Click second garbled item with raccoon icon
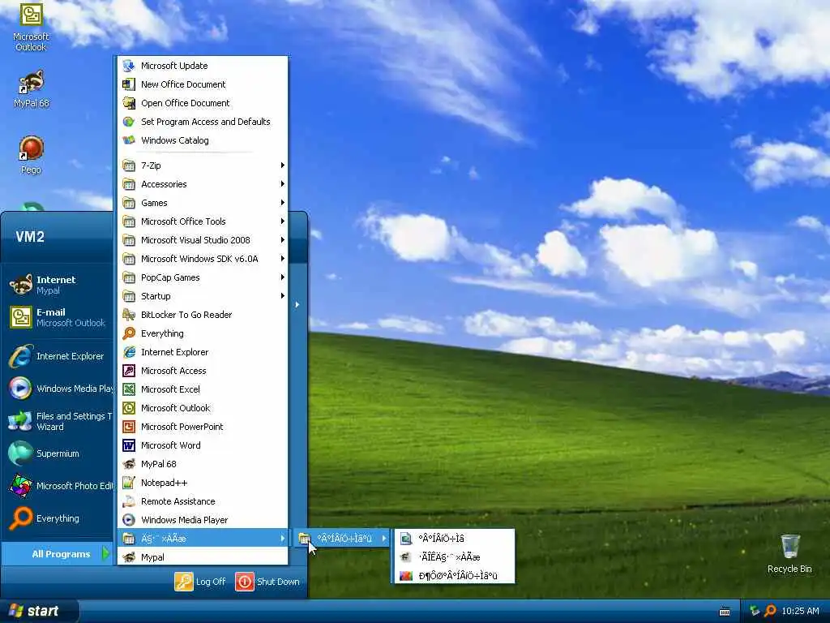Viewport: 830px width, 623px height. pyautogui.click(x=454, y=556)
